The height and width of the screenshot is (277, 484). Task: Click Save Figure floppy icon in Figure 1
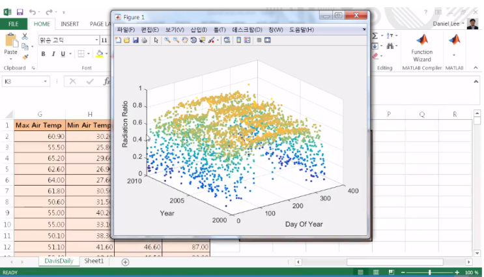click(135, 40)
